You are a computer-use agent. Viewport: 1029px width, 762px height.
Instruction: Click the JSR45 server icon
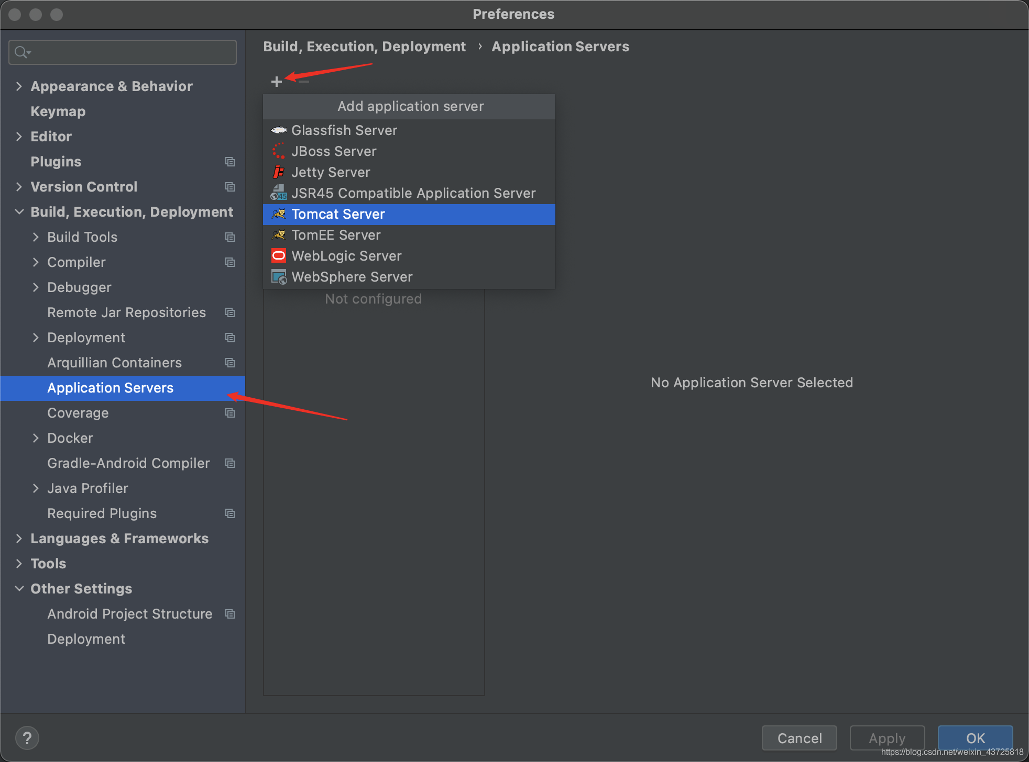coord(279,193)
